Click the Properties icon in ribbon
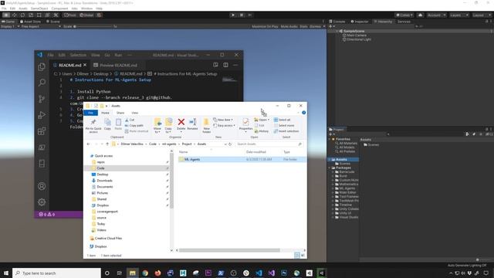494x278 pixels. click(x=245, y=124)
